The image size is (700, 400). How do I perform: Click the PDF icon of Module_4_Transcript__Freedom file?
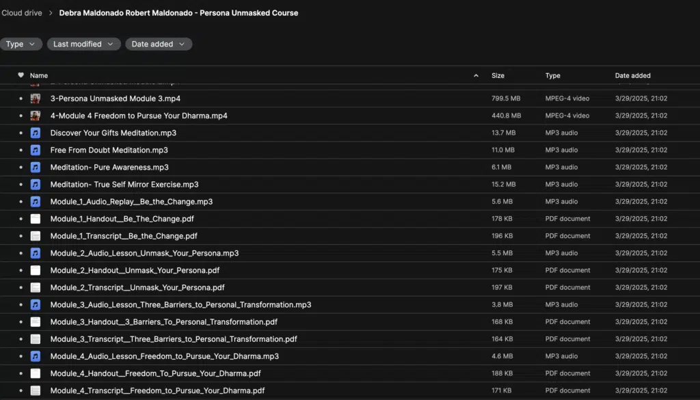36,390
